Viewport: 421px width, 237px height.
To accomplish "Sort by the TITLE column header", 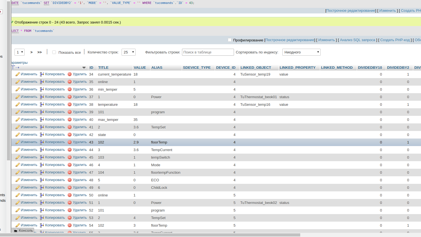I will click(x=103, y=68).
